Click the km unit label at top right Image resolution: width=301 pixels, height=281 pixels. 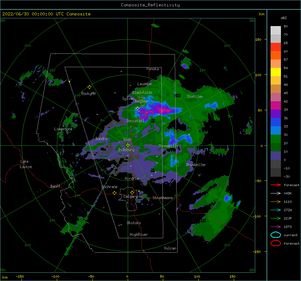coord(262,14)
